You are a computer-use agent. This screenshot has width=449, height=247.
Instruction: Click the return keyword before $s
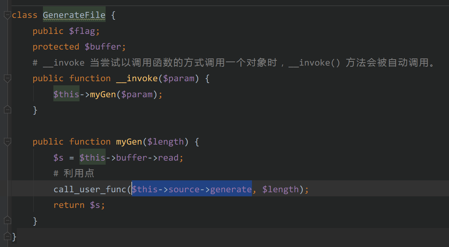click(x=69, y=205)
